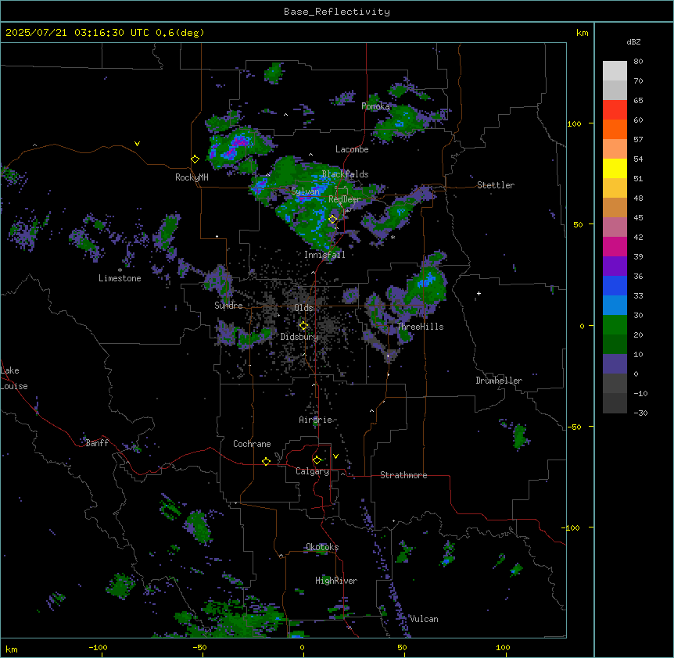Select the dark blue swatch between 36 and 33
The image size is (674, 658).
(615, 285)
